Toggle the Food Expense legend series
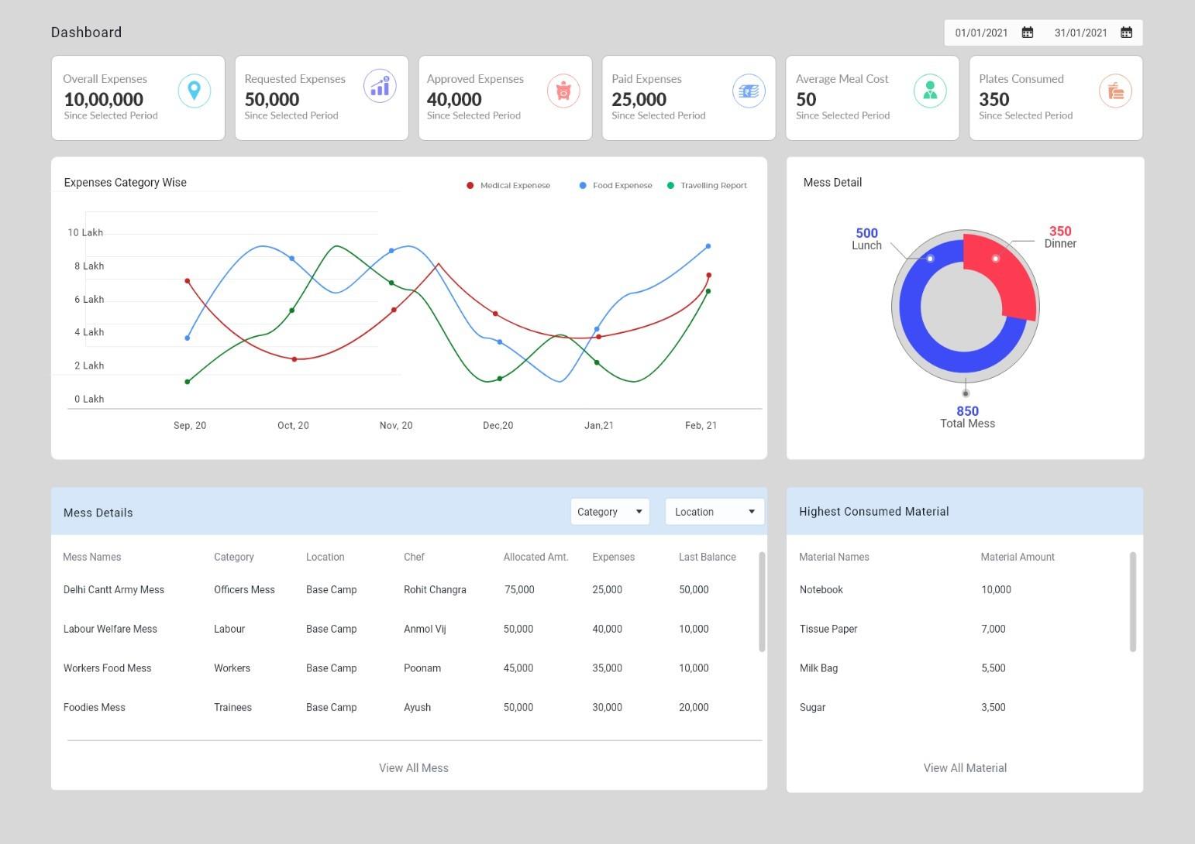 point(616,186)
